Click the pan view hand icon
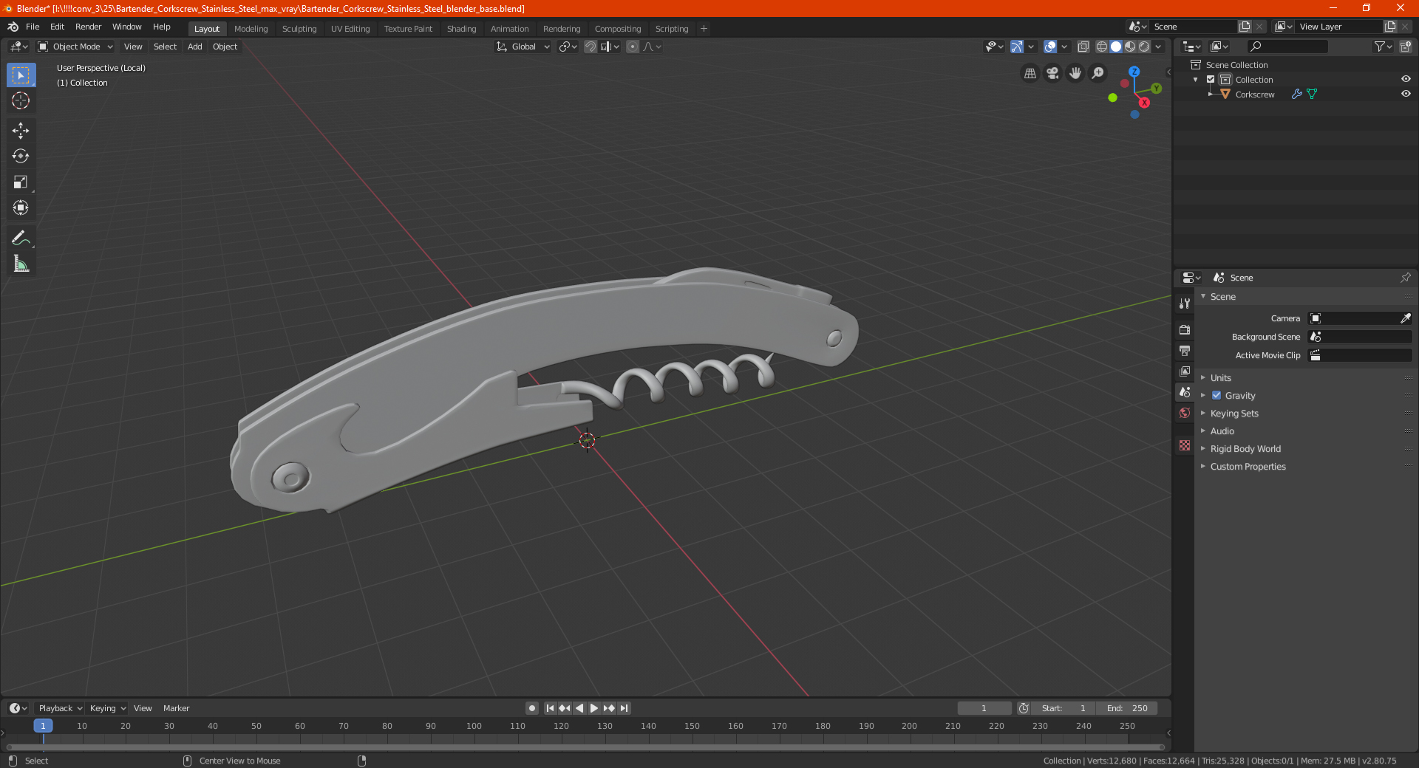Viewport: 1419px width, 768px height. (x=1075, y=73)
